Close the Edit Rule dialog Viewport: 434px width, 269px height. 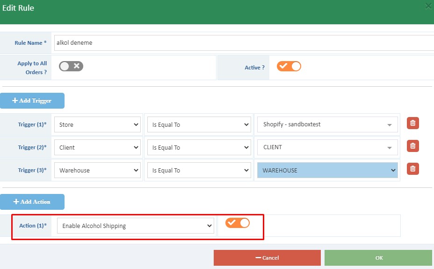(427, 6)
